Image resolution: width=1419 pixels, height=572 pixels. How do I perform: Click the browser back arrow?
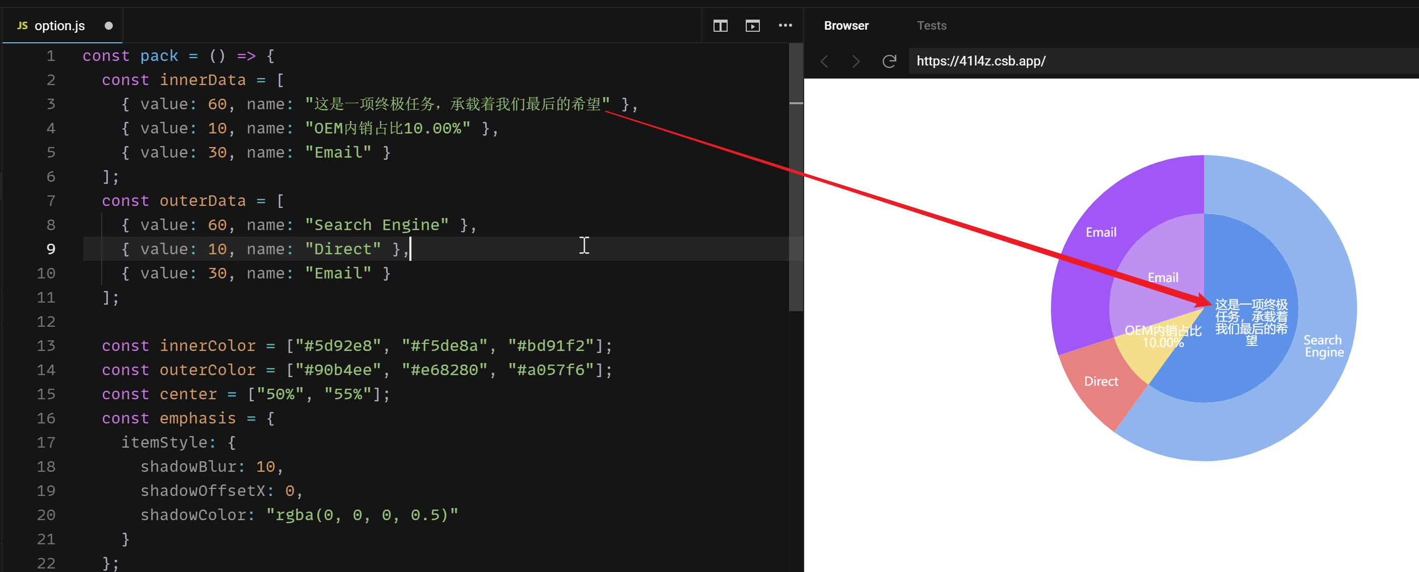click(825, 61)
